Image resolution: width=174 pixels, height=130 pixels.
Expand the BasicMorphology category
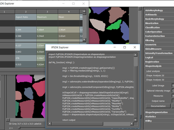[x=154, y=19]
